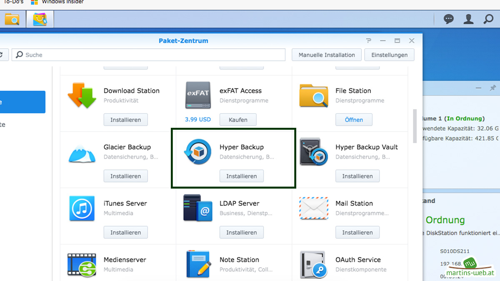Click the OAuth Service package icon
Image resolution: width=500 pixels, height=281 pixels.
(x=314, y=265)
